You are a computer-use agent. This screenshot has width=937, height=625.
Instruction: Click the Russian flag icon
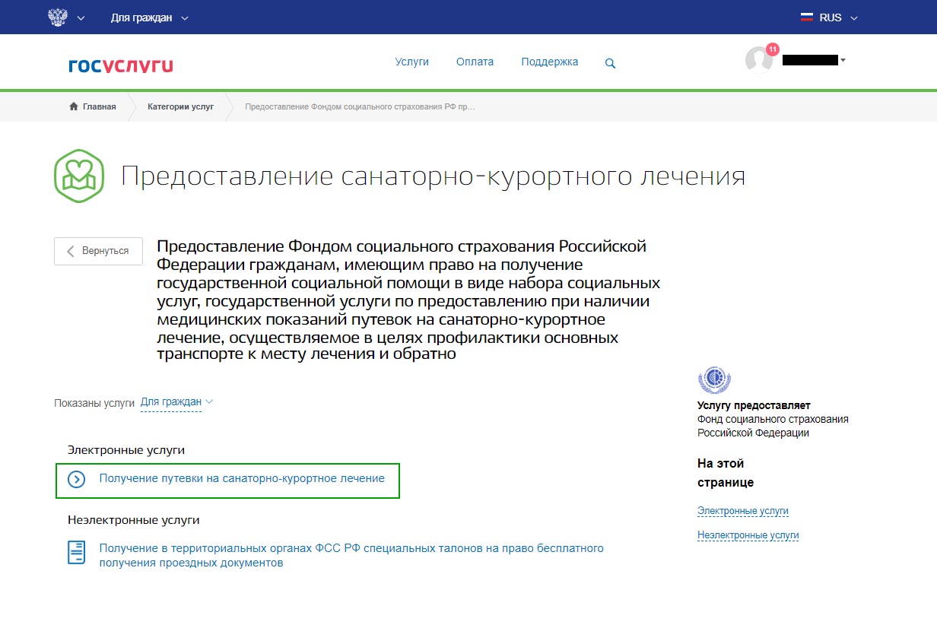tap(807, 17)
